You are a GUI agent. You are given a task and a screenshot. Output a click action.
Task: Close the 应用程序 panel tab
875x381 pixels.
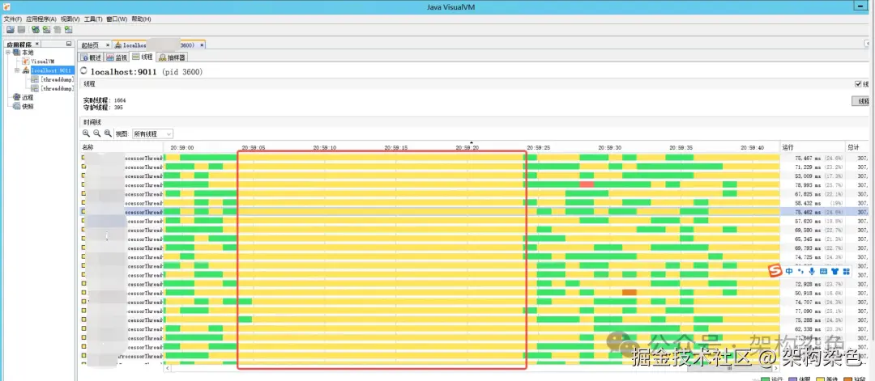point(37,44)
